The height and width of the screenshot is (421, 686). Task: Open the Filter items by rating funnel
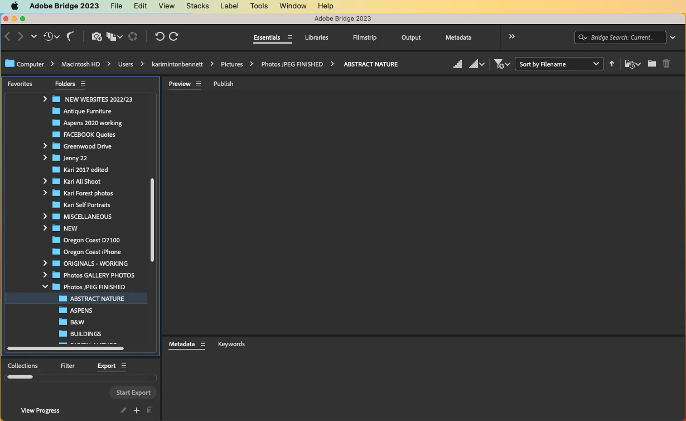tap(502, 64)
